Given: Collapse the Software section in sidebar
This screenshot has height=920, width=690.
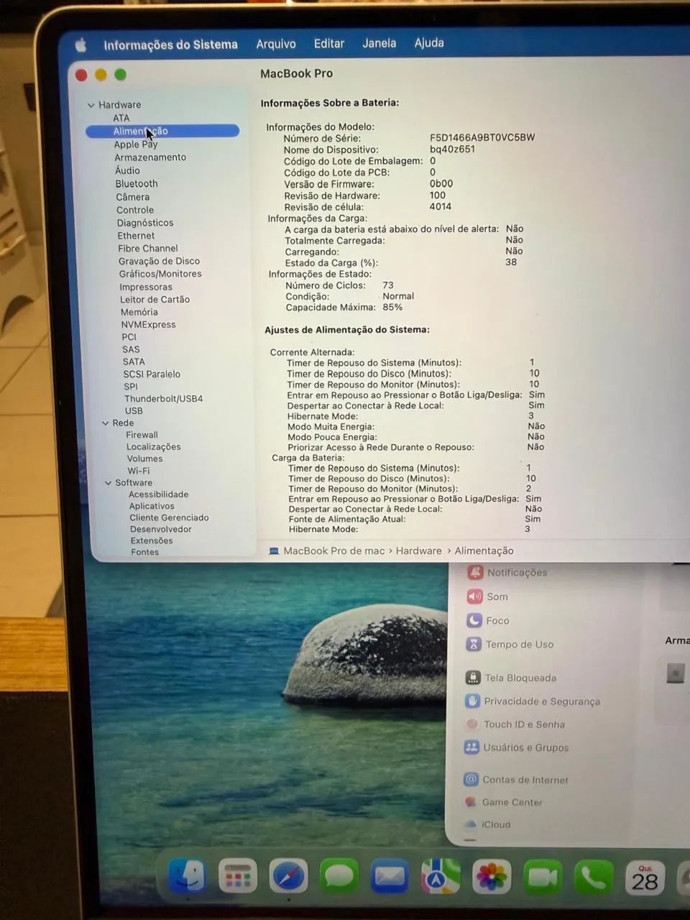Looking at the screenshot, I should tap(109, 483).
